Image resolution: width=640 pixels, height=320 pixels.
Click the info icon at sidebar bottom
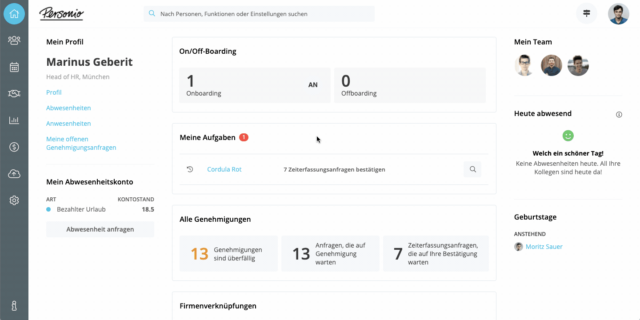(14, 306)
